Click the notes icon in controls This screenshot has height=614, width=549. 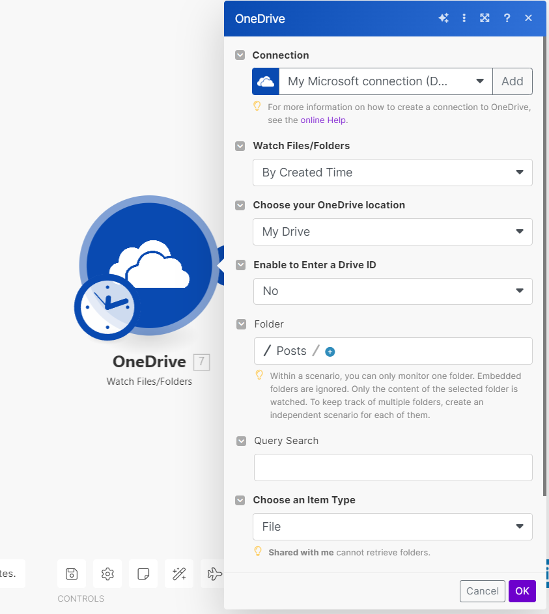coord(143,574)
